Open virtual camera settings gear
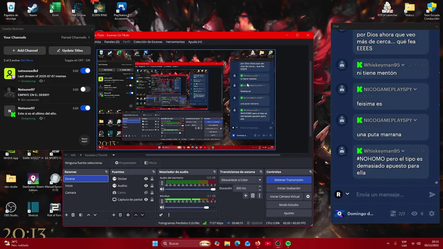Screen dimensions: 443x249 [x=308, y=196]
